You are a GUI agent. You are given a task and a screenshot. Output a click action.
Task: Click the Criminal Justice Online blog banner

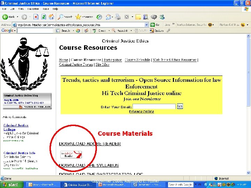tap(27, 101)
